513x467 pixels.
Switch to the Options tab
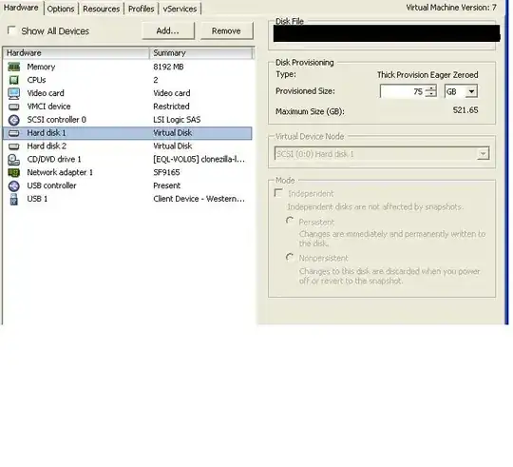[61, 9]
